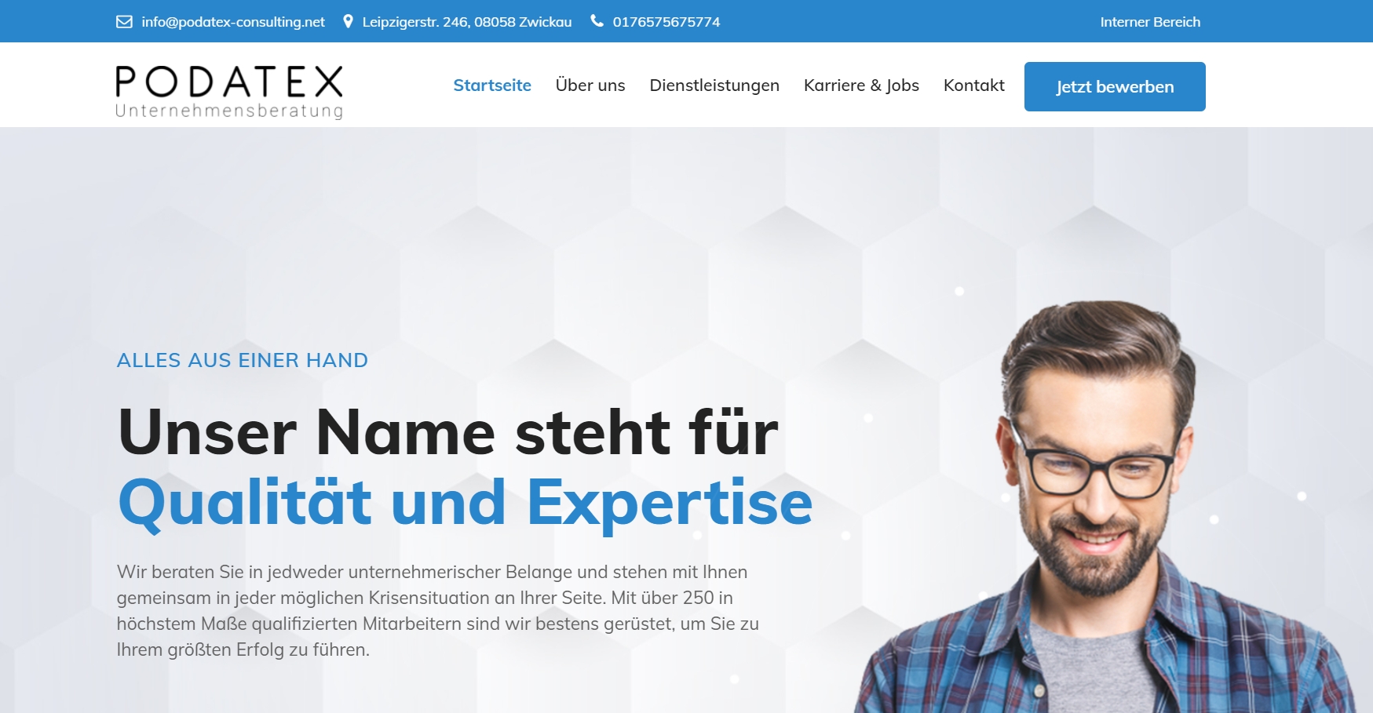The image size is (1373, 713).
Task: Click the heading Unser Name steht für
Action: coord(448,432)
